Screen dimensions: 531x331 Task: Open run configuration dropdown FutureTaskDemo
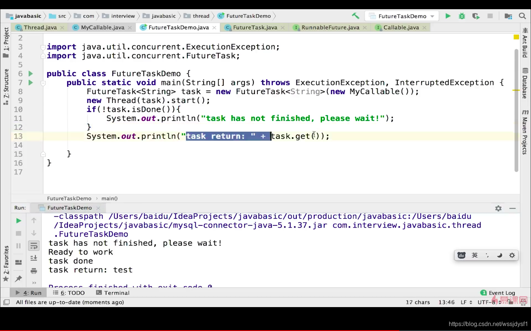(402, 16)
